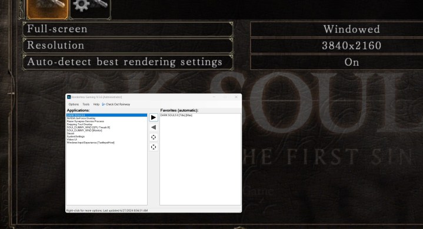Open the Help menu
Image resolution: width=423 pixels, height=229 pixels.
click(96, 105)
